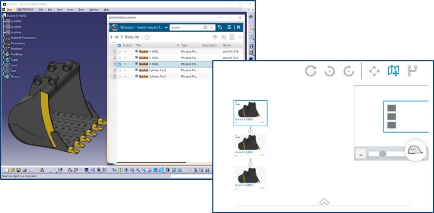
Task: Click the What's This help icon
Action: [60, 170]
